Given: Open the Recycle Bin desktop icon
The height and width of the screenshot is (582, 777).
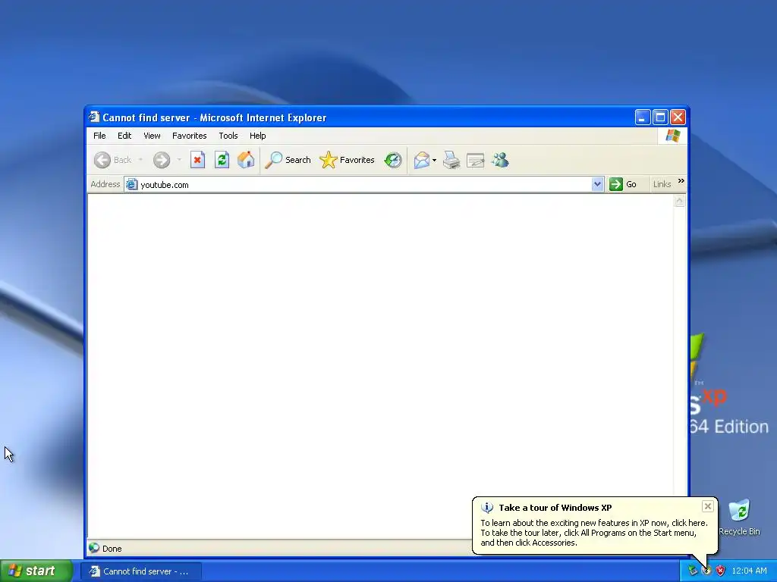Looking at the screenshot, I should click(x=739, y=517).
